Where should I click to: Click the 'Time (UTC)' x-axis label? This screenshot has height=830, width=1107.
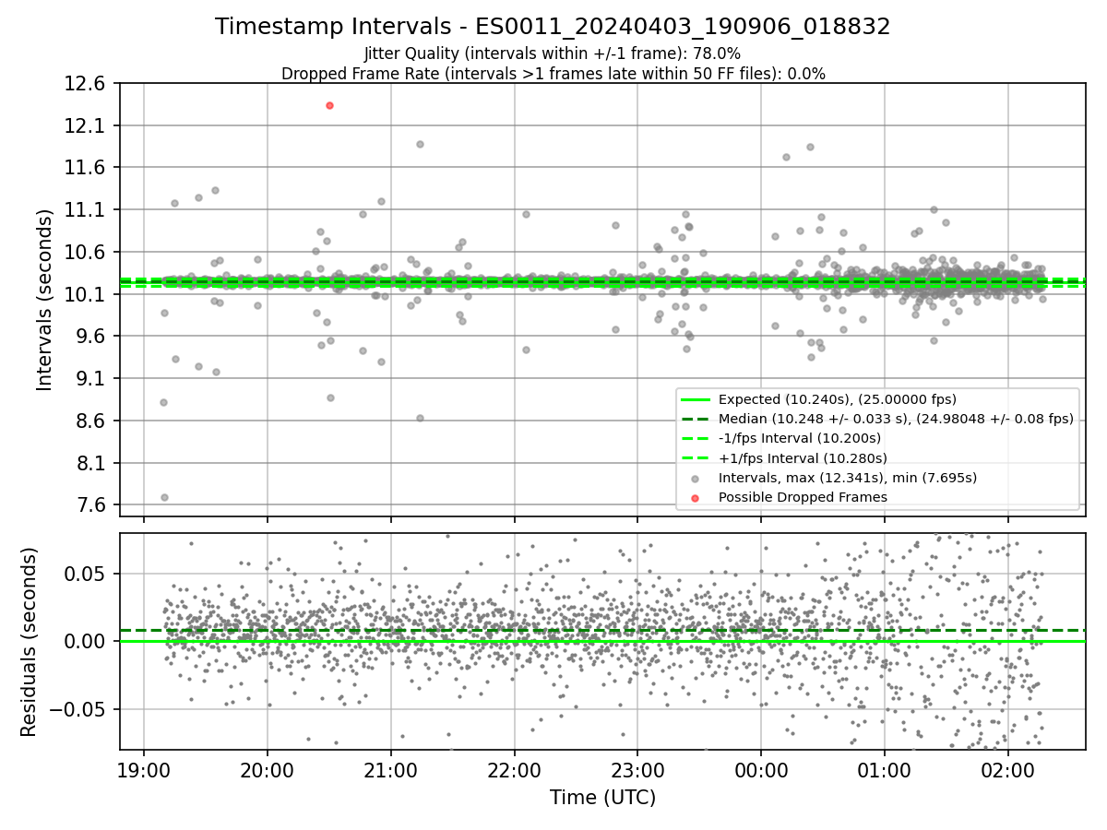click(x=602, y=798)
